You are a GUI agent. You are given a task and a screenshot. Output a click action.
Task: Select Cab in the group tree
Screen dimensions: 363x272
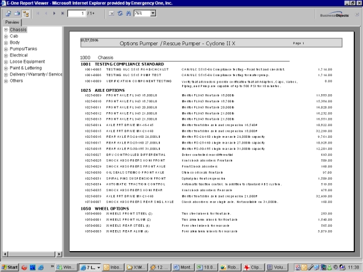click(x=14, y=36)
